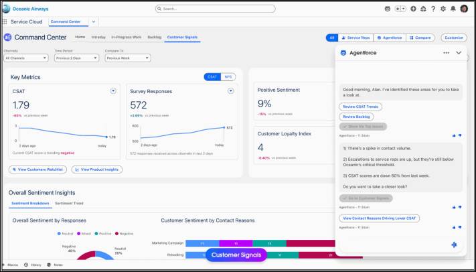The image size is (476, 272).
Task: Click the Customize button
Action: (453, 38)
